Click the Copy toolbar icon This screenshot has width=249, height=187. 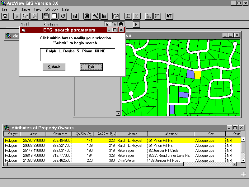(x=26, y=16)
